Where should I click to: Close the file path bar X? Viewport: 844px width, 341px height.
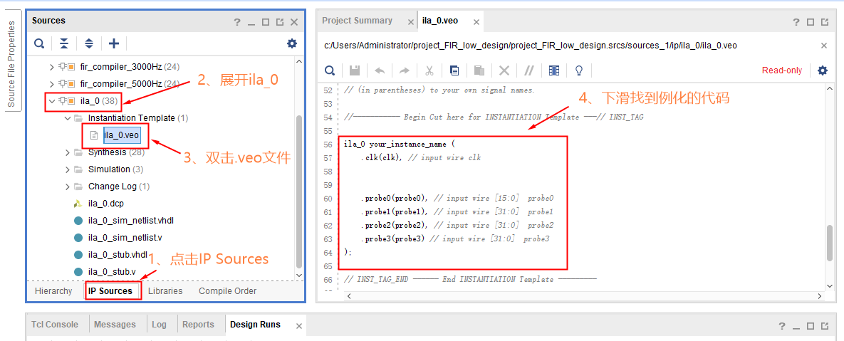pyautogui.click(x=823, y=46)
